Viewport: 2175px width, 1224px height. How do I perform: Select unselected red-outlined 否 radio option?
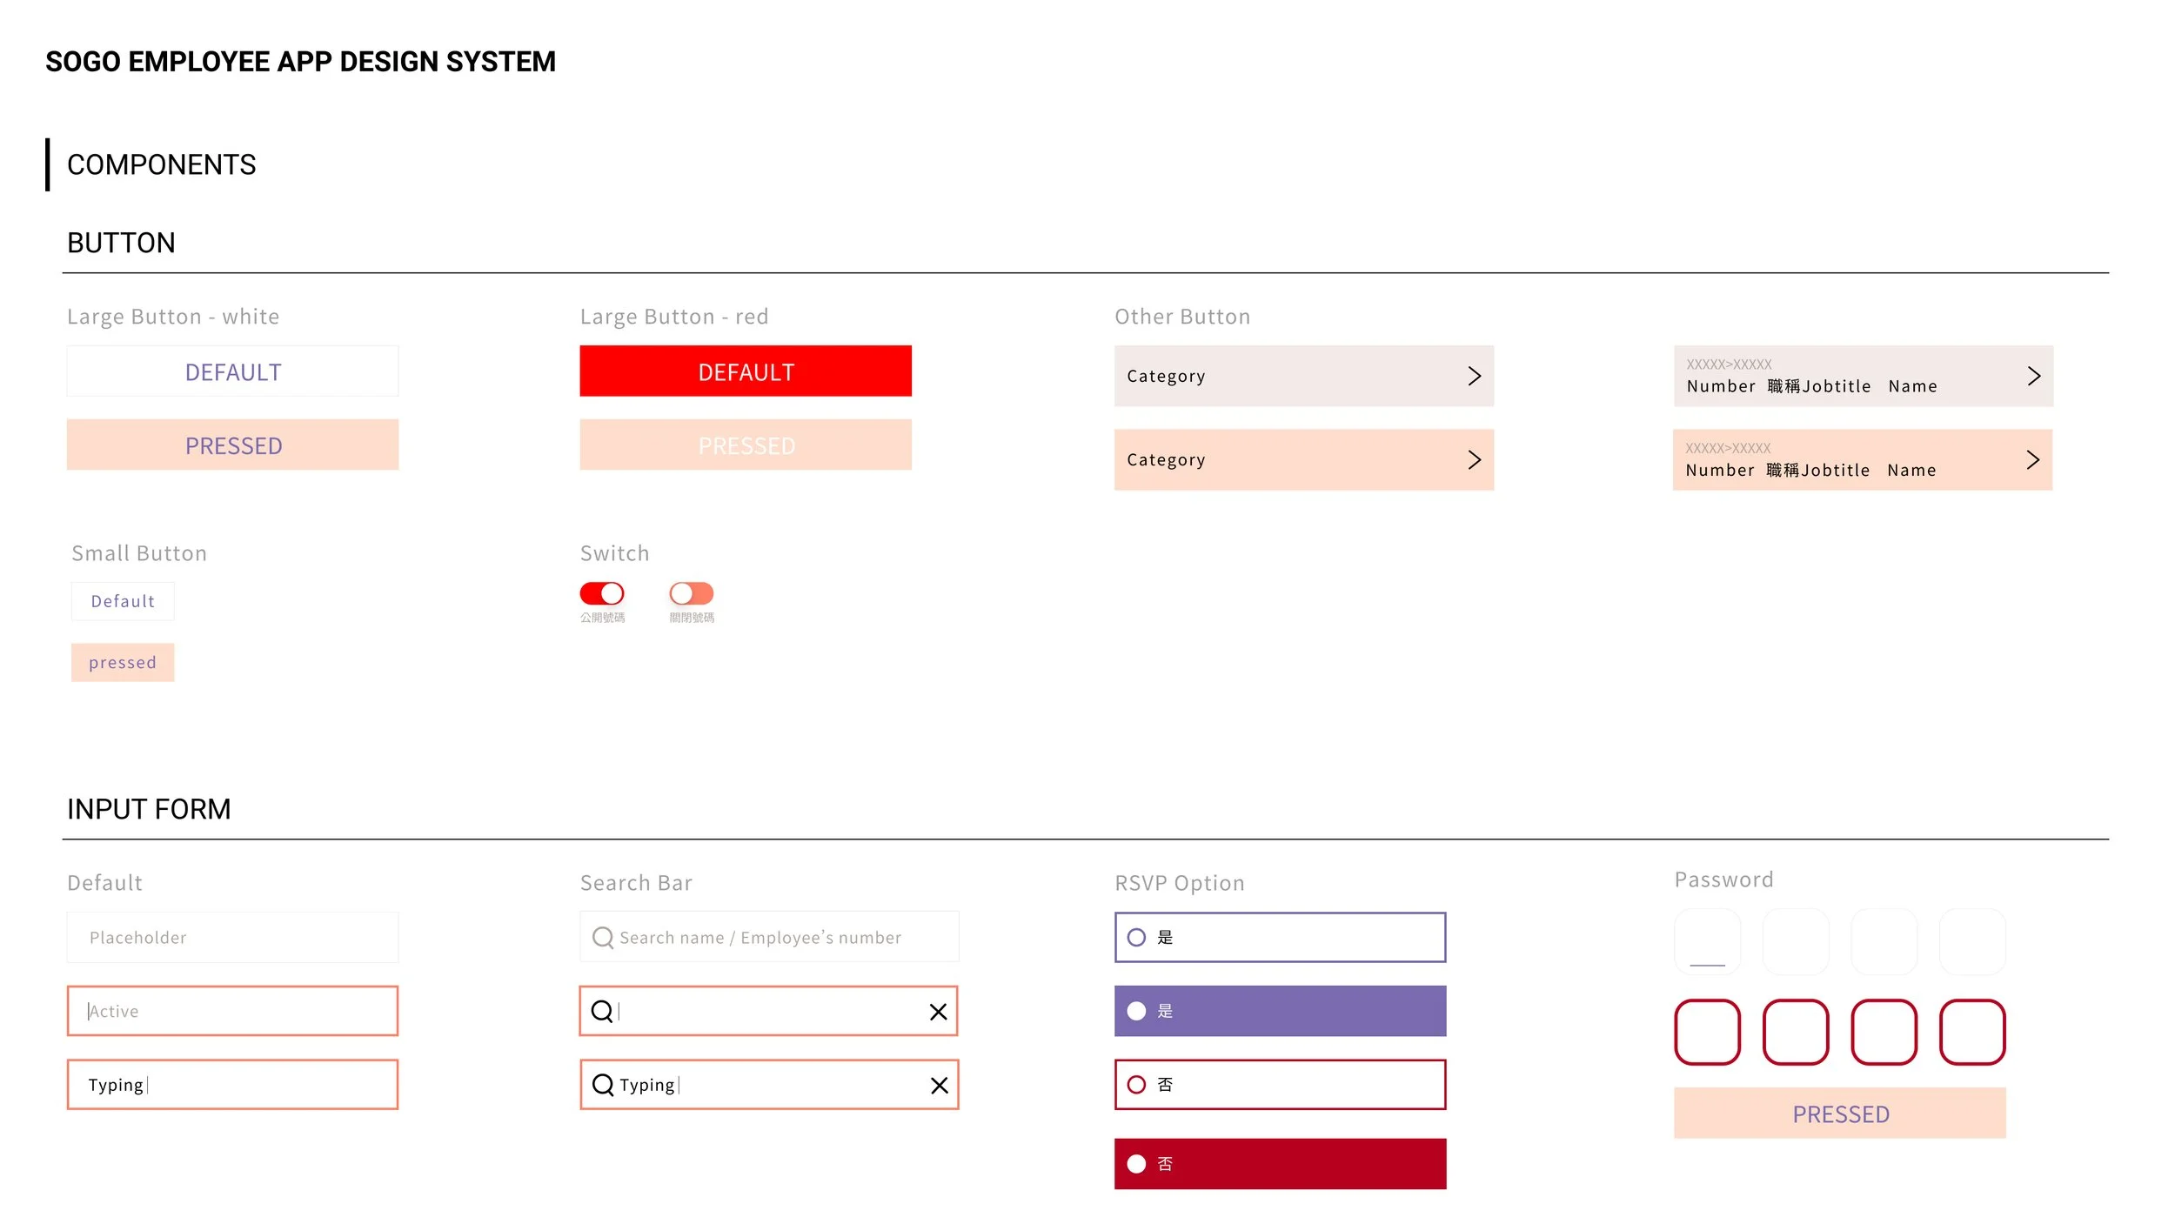click(x=1136, y=1084)
